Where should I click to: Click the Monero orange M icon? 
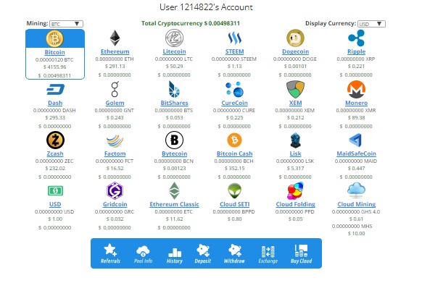point(356,90)
